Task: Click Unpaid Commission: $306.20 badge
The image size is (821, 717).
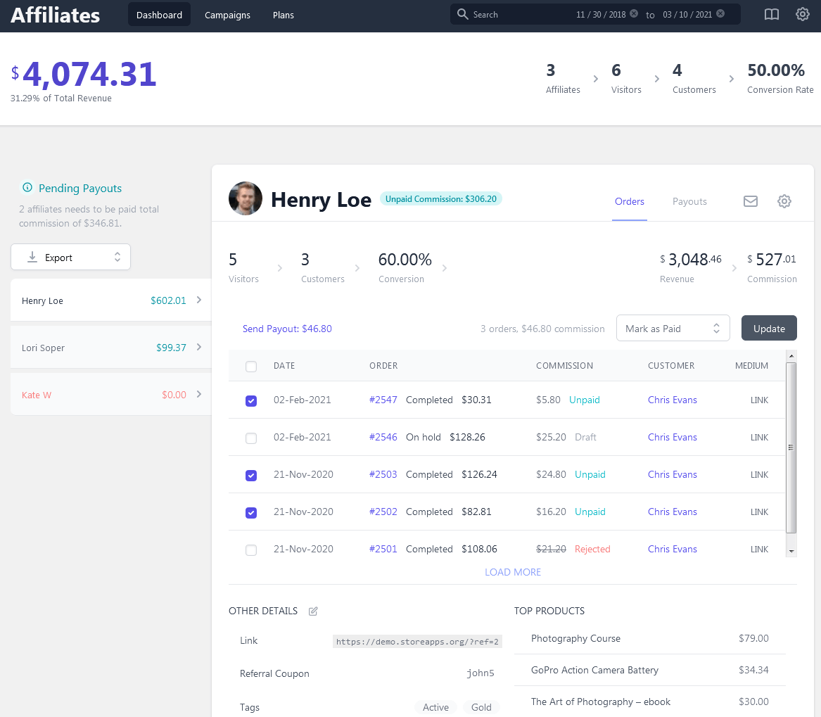Action: [x=441, y=198]
